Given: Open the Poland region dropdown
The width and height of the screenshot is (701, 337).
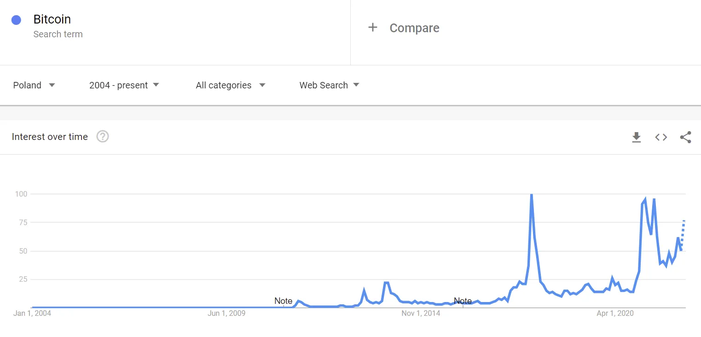Looking at the screenshot, I should (34, 85).
